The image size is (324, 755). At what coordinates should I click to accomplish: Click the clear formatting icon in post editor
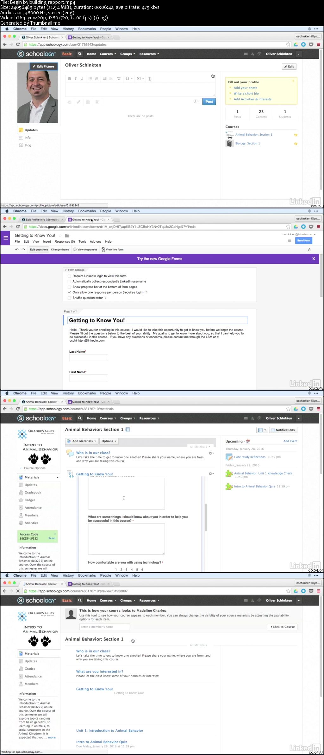point(150,79)
